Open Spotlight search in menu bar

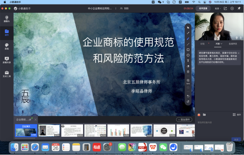(x=199, y=2)
